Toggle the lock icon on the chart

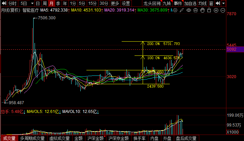click(x=209, y=10)
